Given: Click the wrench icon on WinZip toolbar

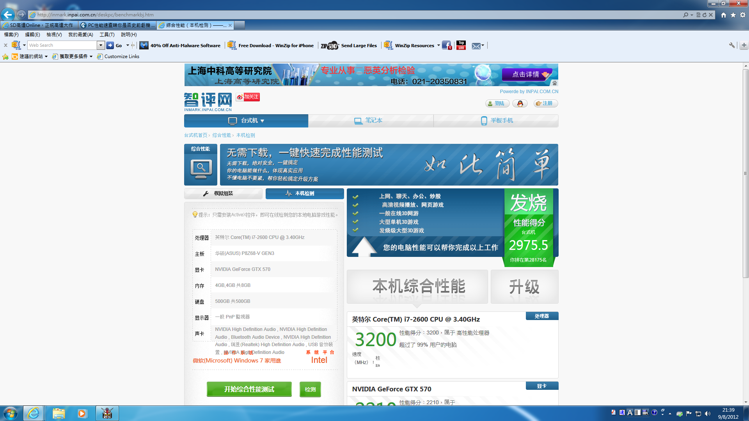Looking at the screenshot, I should (x=732, y=45).
